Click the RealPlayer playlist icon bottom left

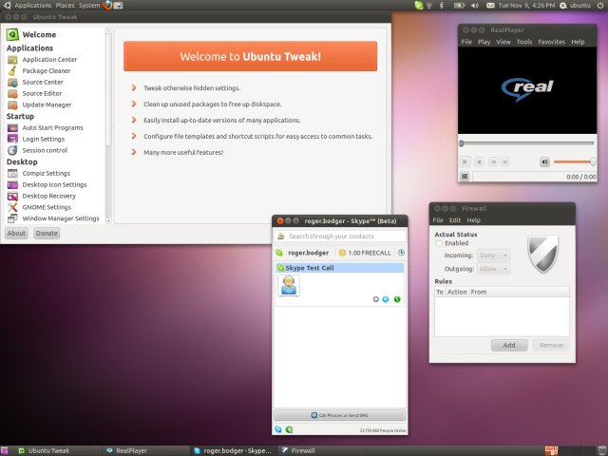(x=465, y=177)
